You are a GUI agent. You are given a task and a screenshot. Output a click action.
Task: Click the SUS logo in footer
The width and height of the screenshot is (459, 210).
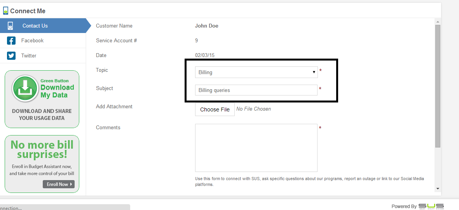pos(431,206)
